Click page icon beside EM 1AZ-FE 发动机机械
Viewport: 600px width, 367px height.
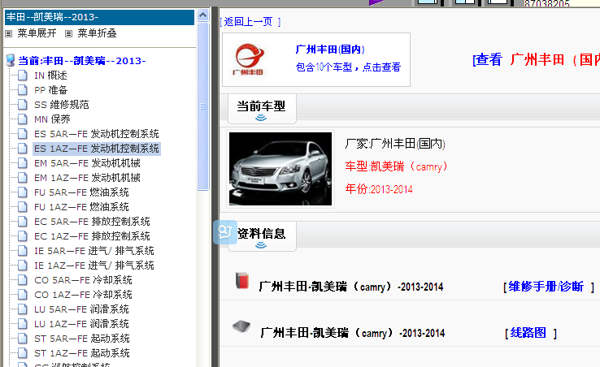(x=23, y=178)
